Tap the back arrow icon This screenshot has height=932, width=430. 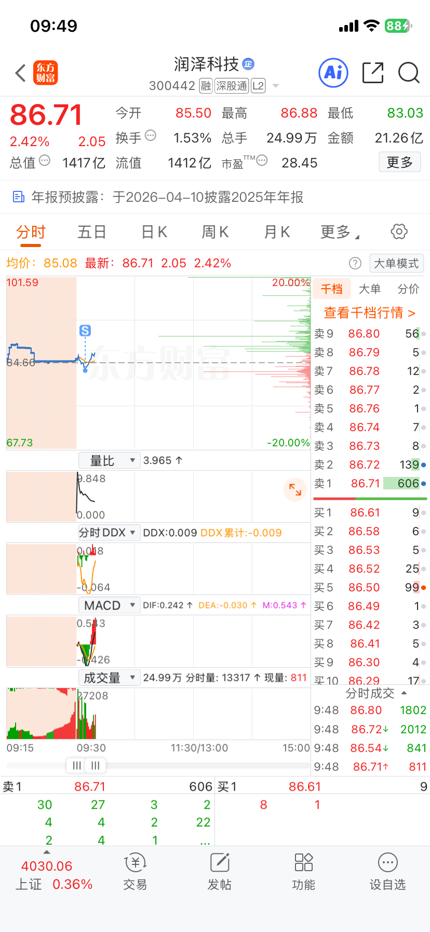click(21, 73)
